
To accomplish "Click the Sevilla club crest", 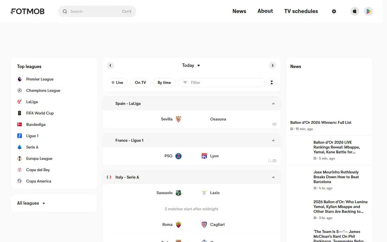I will tap(178, 119).
